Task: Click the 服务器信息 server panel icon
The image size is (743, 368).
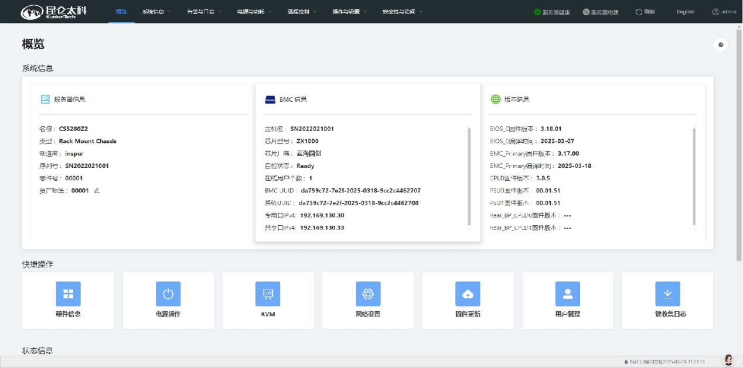Action: tap(45, 99)
